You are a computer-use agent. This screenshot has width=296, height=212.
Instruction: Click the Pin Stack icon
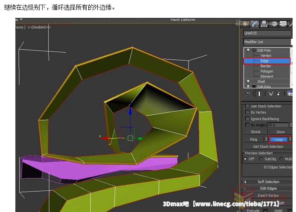[248, 93]
